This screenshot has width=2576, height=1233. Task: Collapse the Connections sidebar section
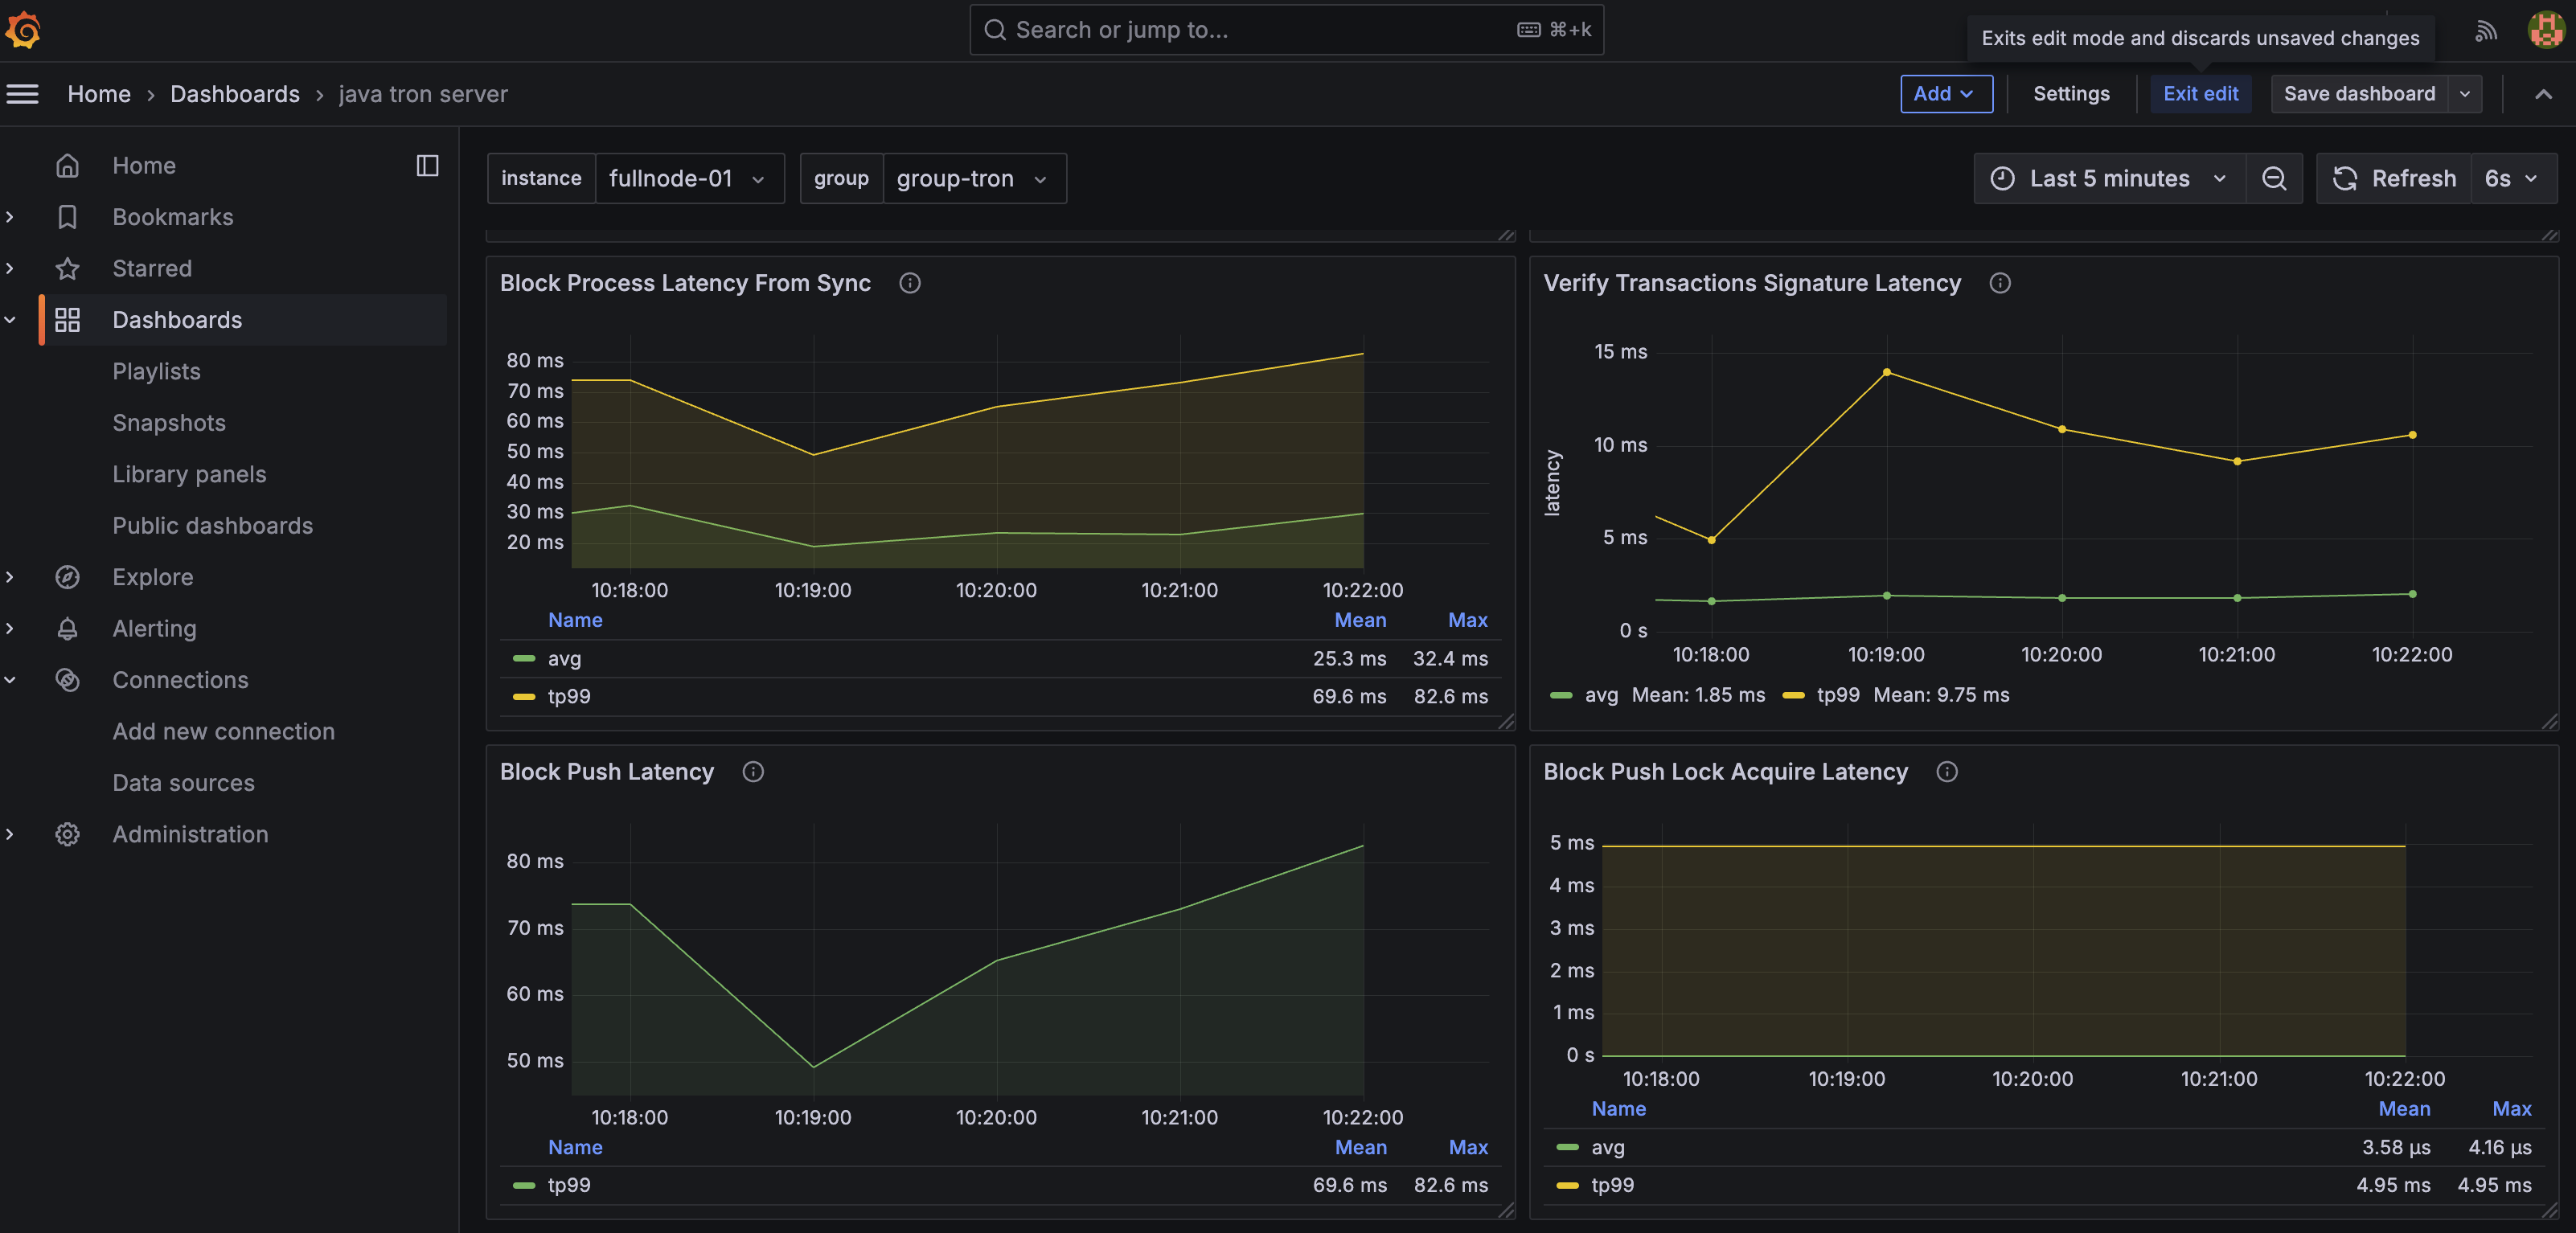[x=10, y=680]
